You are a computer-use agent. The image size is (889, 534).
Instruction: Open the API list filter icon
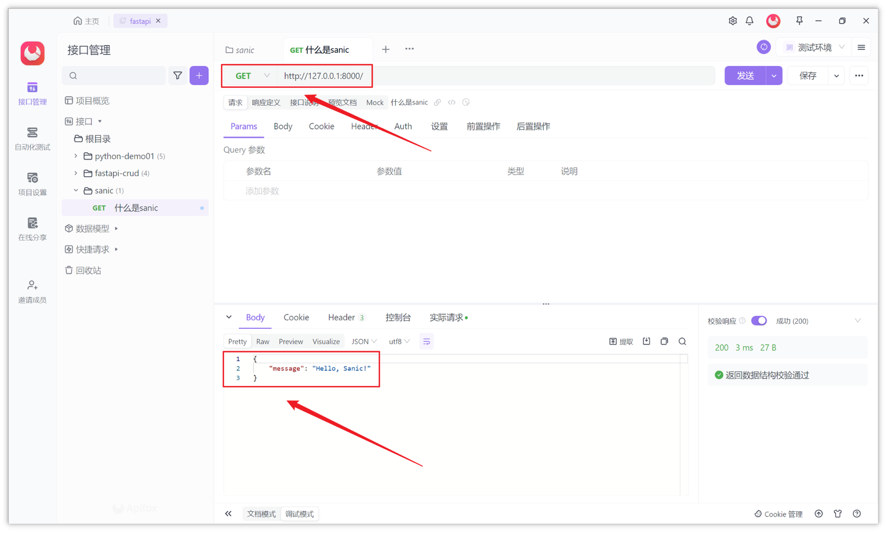[178, 75]
